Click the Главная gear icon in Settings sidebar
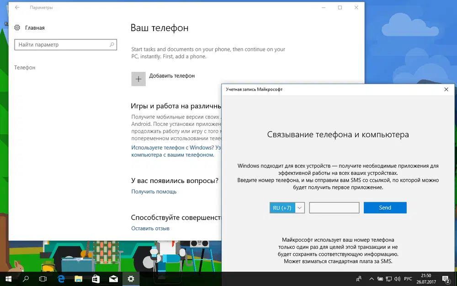The height and width of the screenshot is (286, 457). 17,27
